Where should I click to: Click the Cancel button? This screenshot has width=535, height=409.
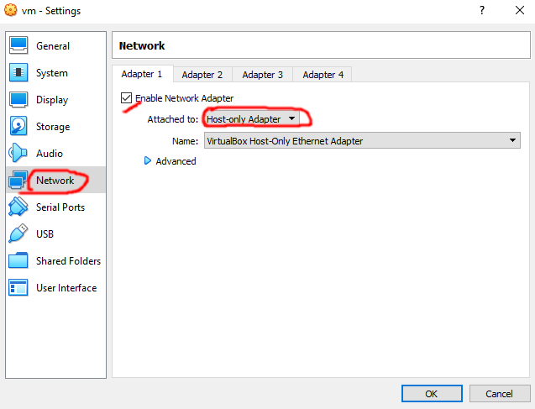click(x=500, y=394)
